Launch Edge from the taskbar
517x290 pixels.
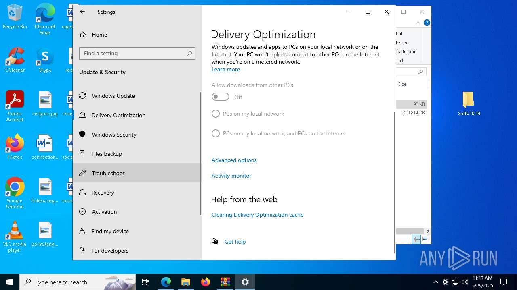[x=166, y=282]
